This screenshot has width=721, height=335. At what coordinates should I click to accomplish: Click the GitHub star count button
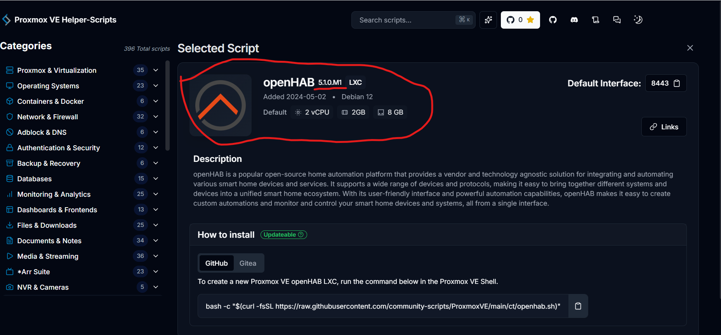(x=520, y=20)
